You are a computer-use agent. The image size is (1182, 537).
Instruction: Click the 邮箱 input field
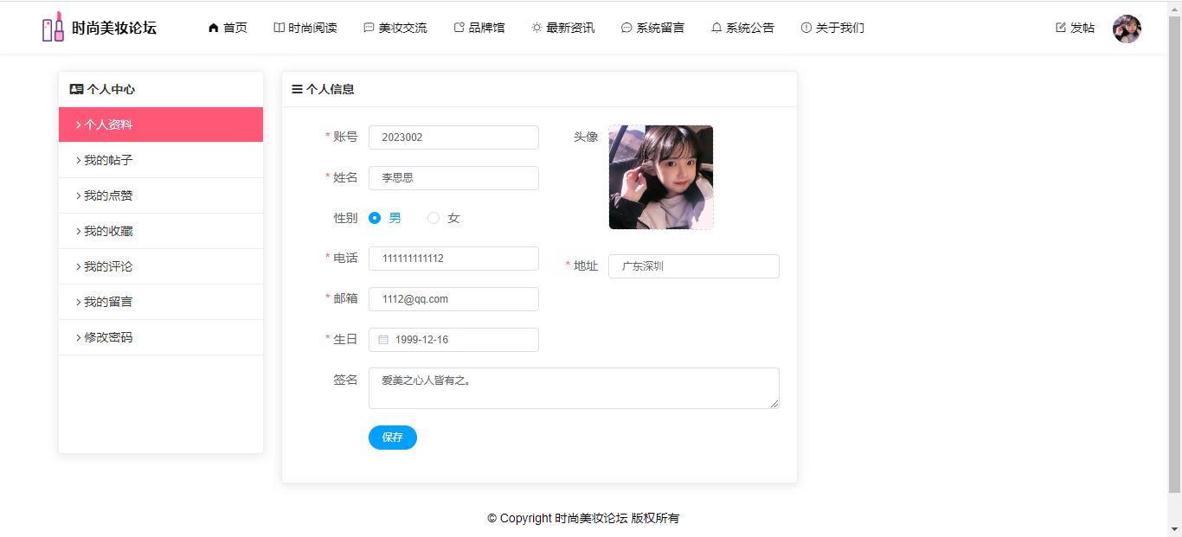(x=453, y=299)
